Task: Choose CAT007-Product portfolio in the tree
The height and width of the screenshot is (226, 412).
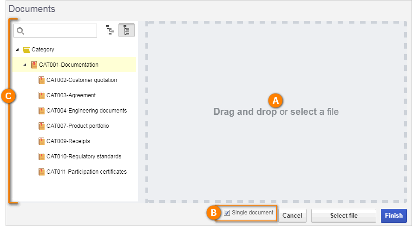Action: click(78, 126)
